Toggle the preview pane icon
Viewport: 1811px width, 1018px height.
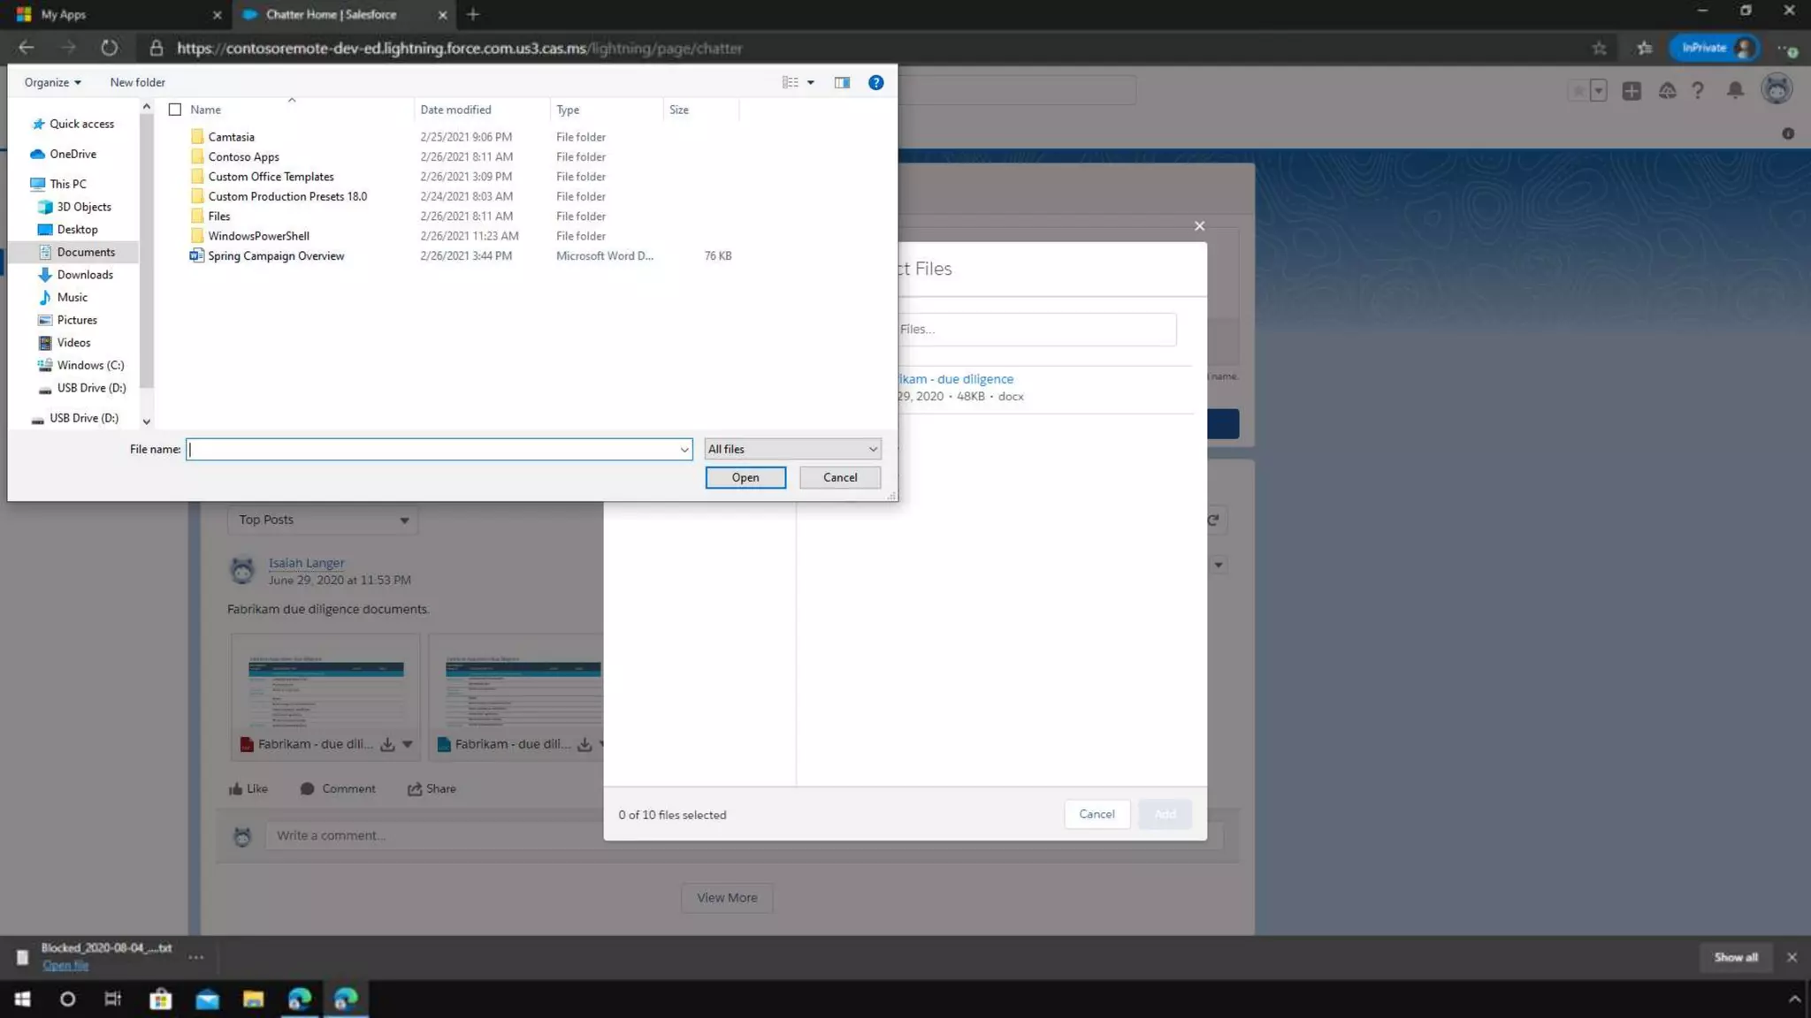pyautogui.click(x=842, y=82)
